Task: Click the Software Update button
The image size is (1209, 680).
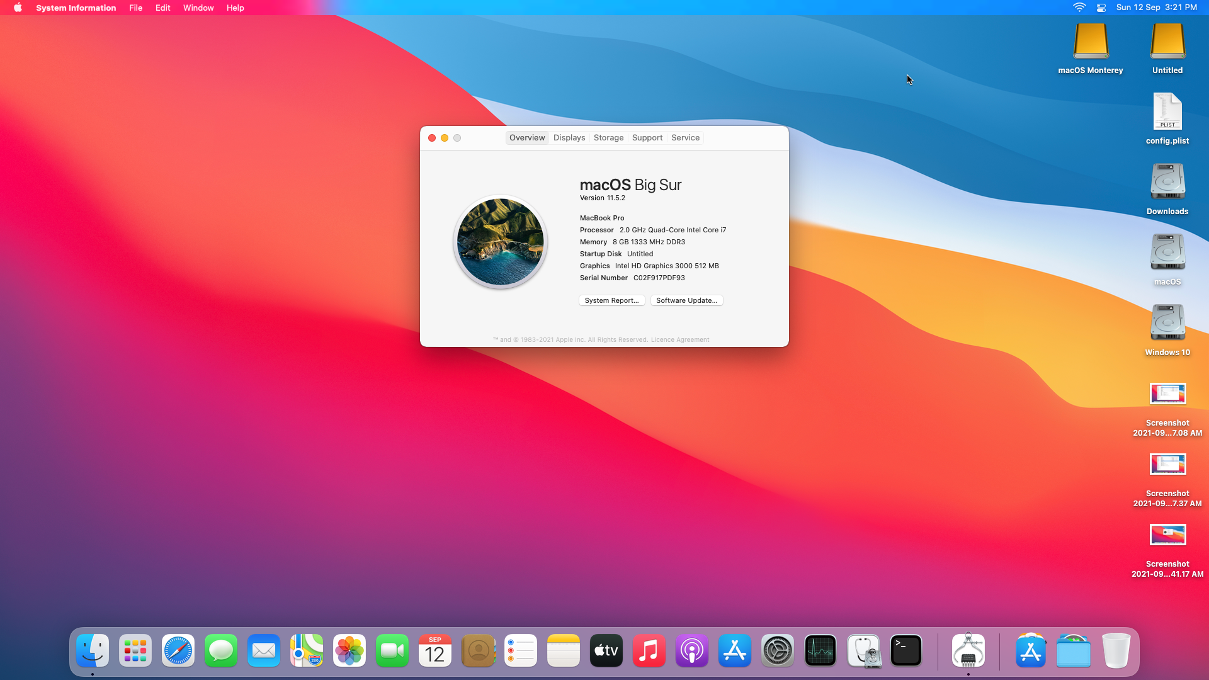Action: tap(686, 300)
